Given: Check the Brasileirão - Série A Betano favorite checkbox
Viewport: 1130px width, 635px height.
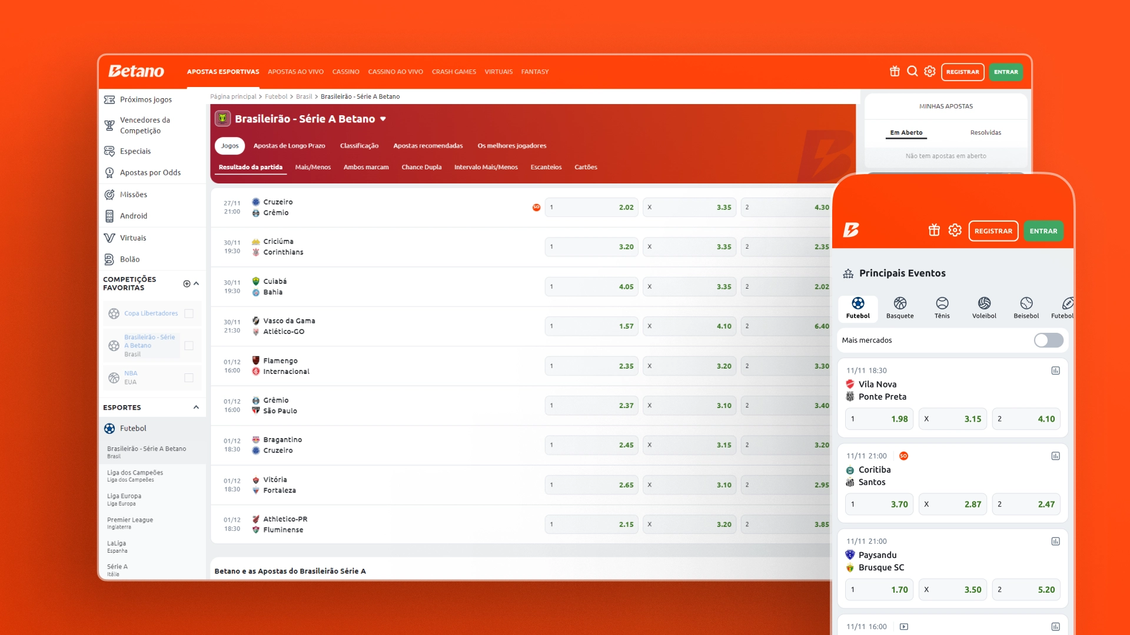Looking at the screenshot, I should 189,346.
